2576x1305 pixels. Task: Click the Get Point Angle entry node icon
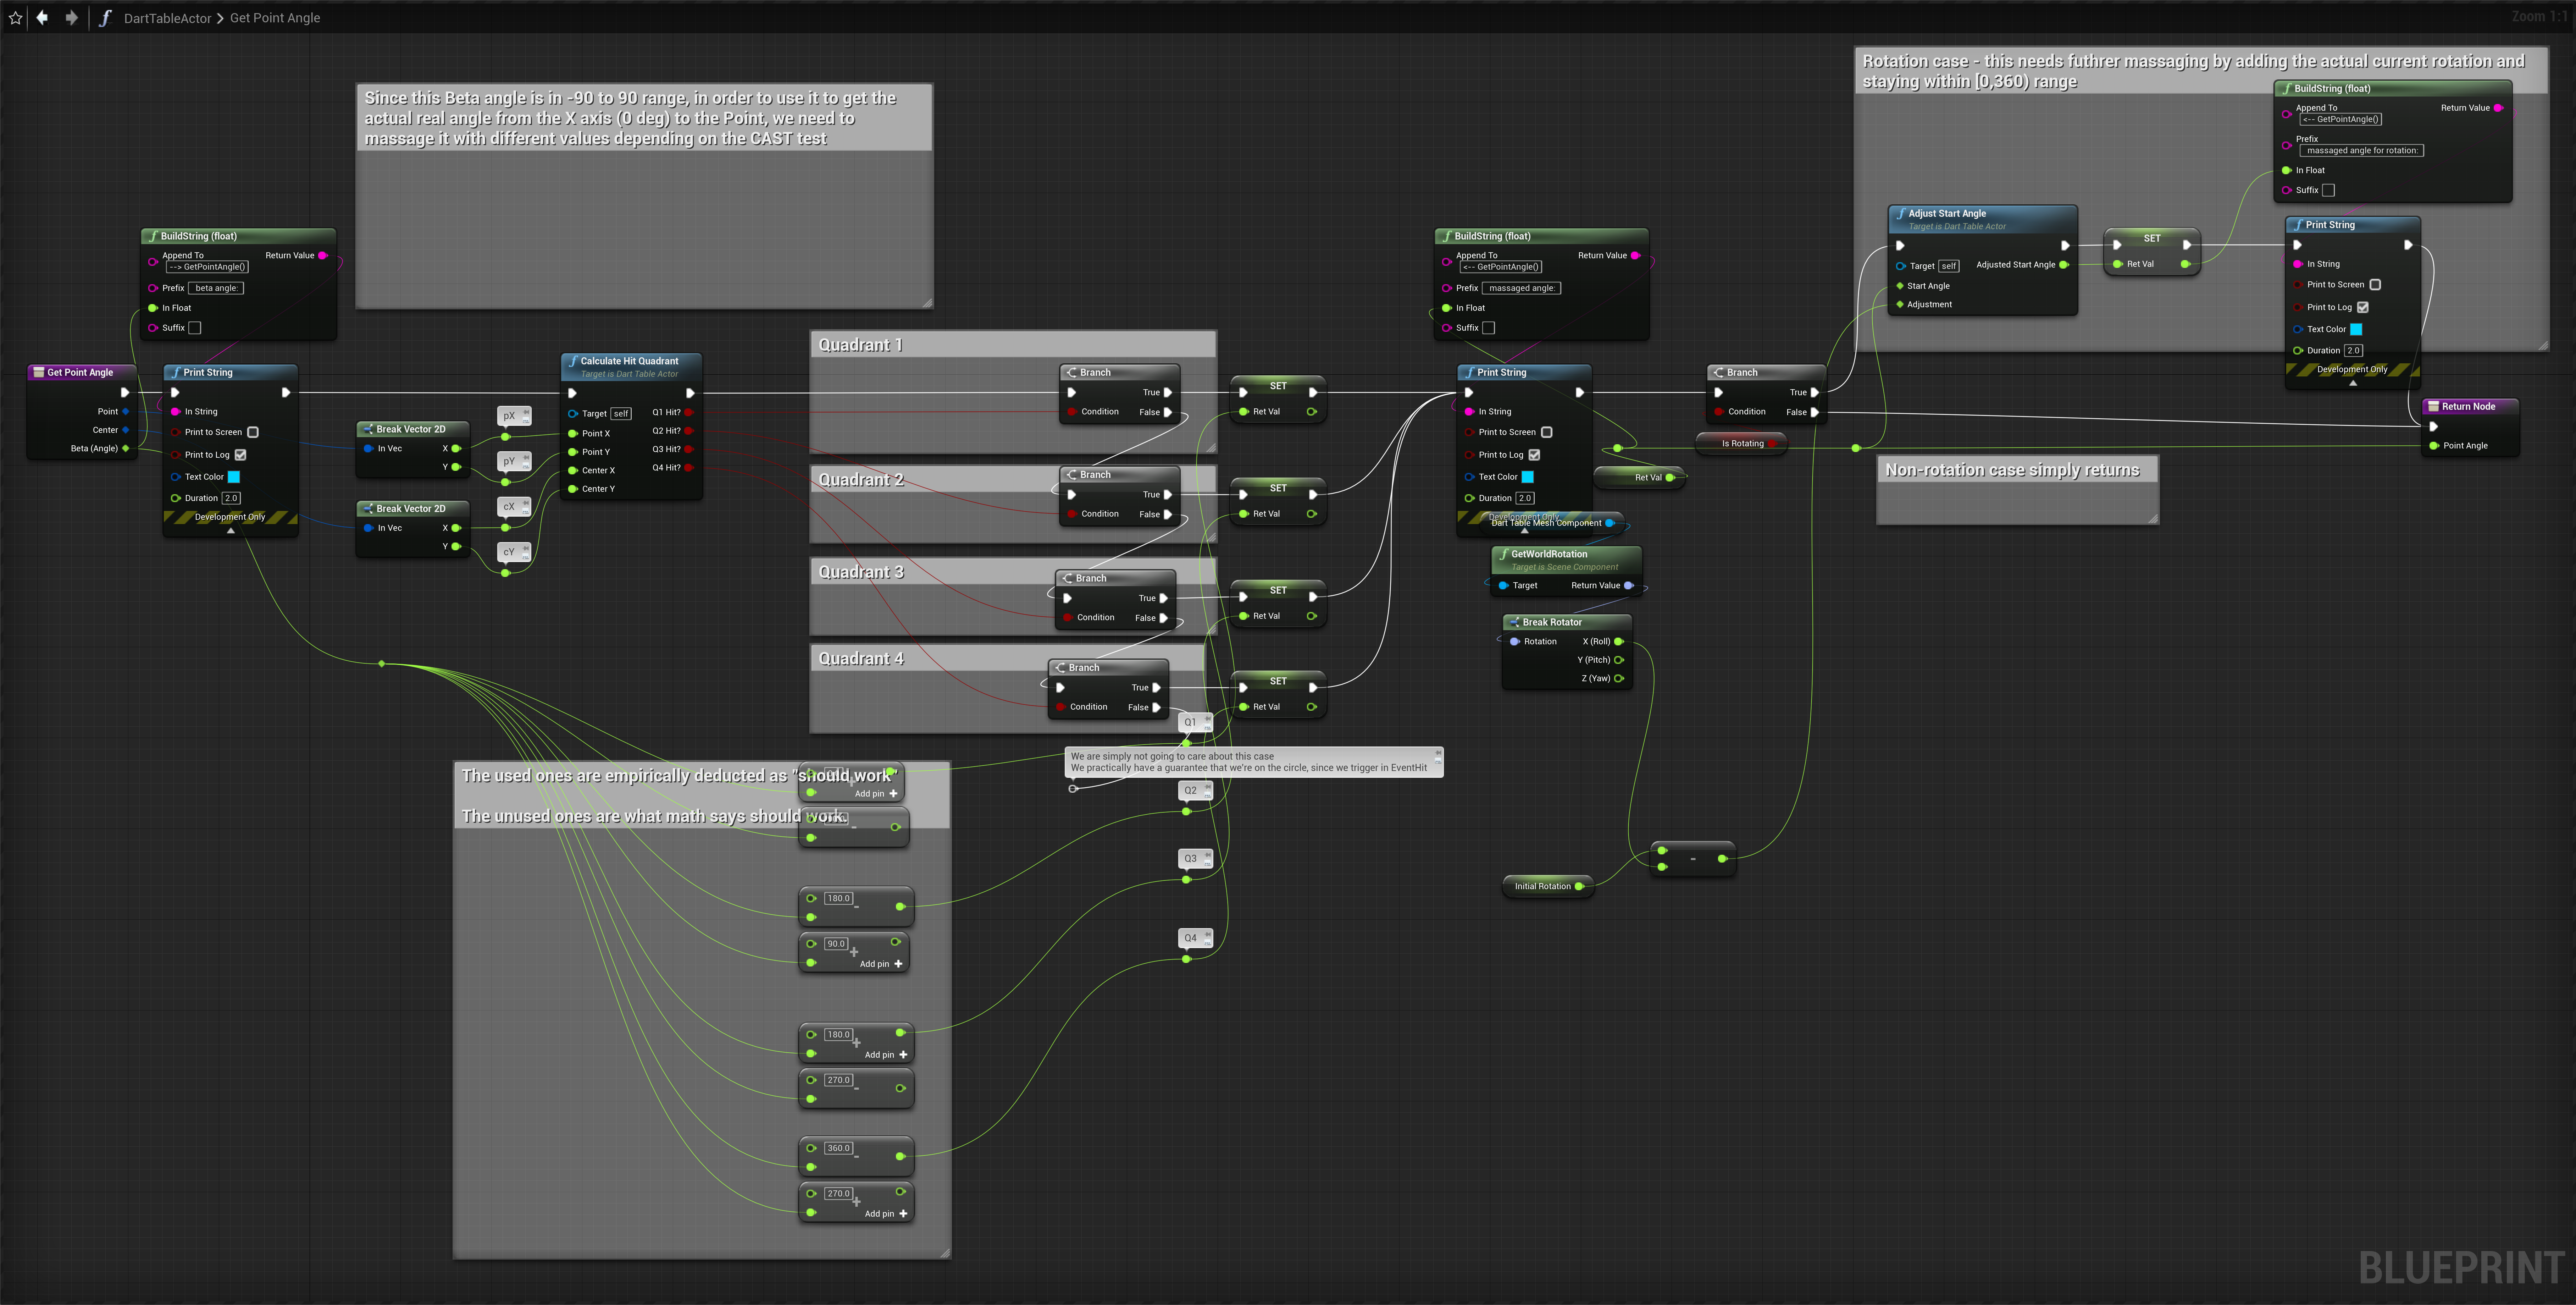(39, 372)
